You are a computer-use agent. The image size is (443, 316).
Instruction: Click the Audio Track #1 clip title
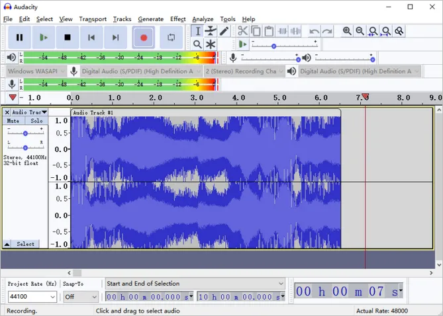click(x=93, y=112)
